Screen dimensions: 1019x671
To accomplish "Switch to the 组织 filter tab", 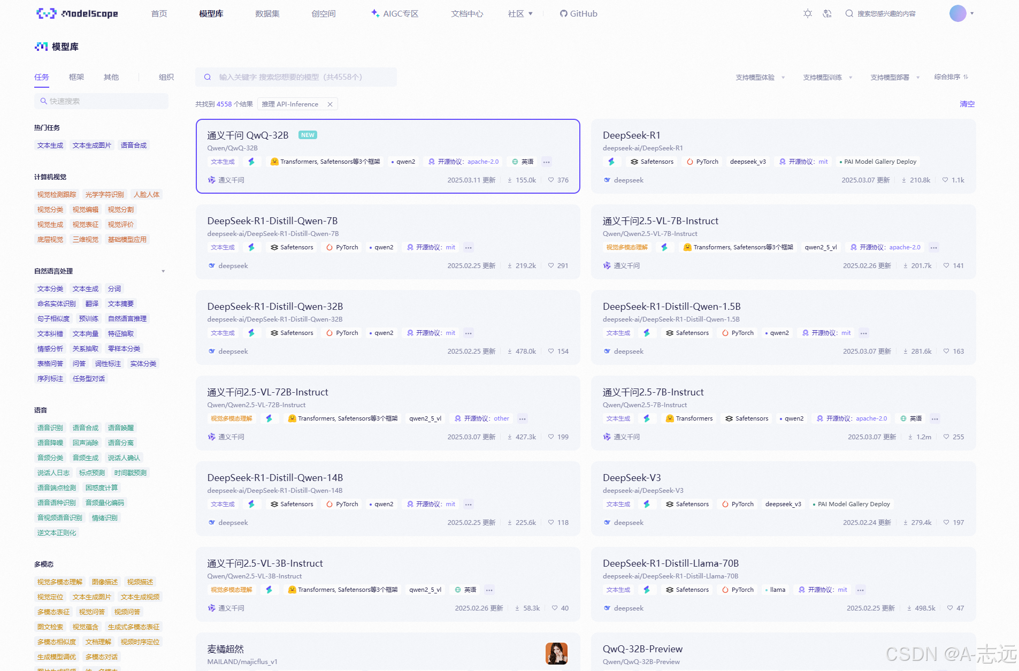I will (166, 77).
